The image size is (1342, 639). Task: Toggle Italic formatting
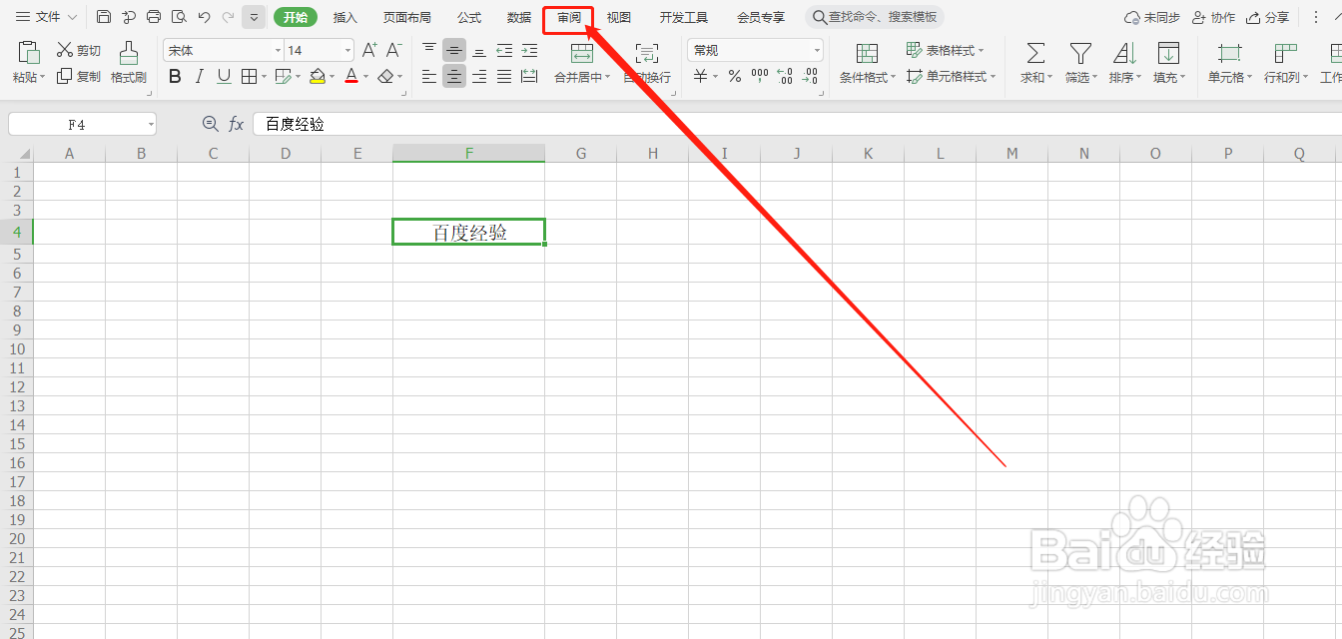tap(200, 76)
